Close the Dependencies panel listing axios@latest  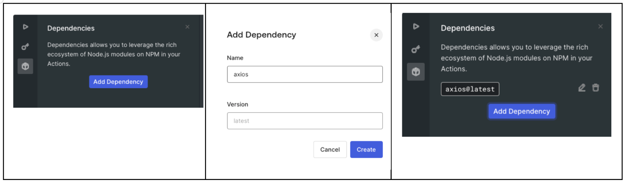(600, 26)
